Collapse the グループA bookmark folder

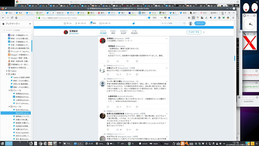9,90
